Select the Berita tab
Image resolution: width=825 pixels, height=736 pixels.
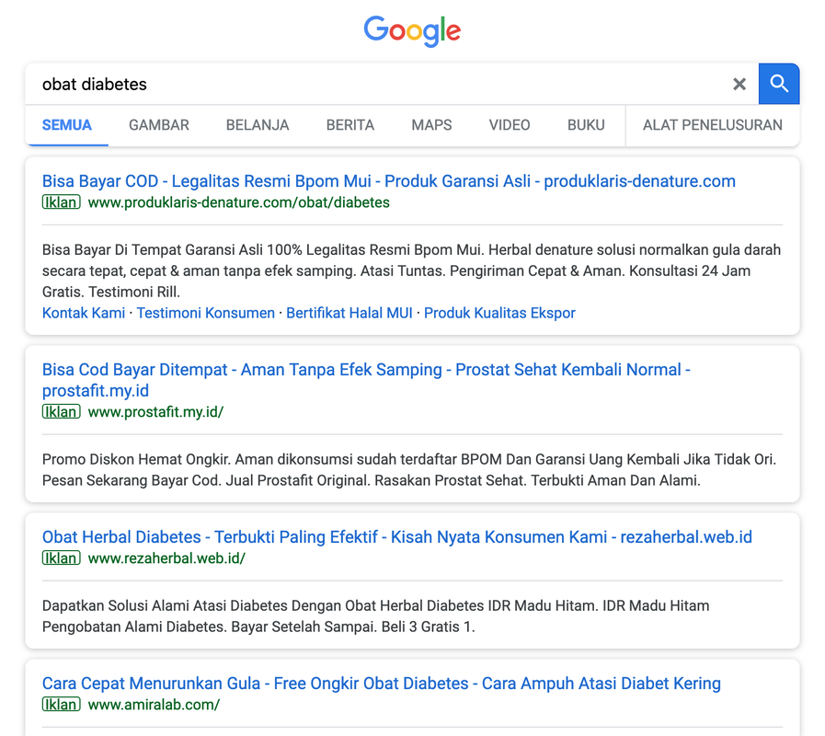pos(350,125)
